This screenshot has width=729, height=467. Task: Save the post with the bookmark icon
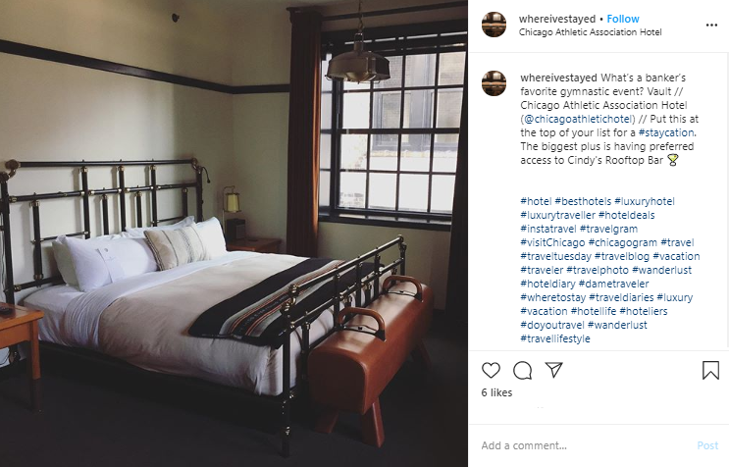tap(710, 370)
